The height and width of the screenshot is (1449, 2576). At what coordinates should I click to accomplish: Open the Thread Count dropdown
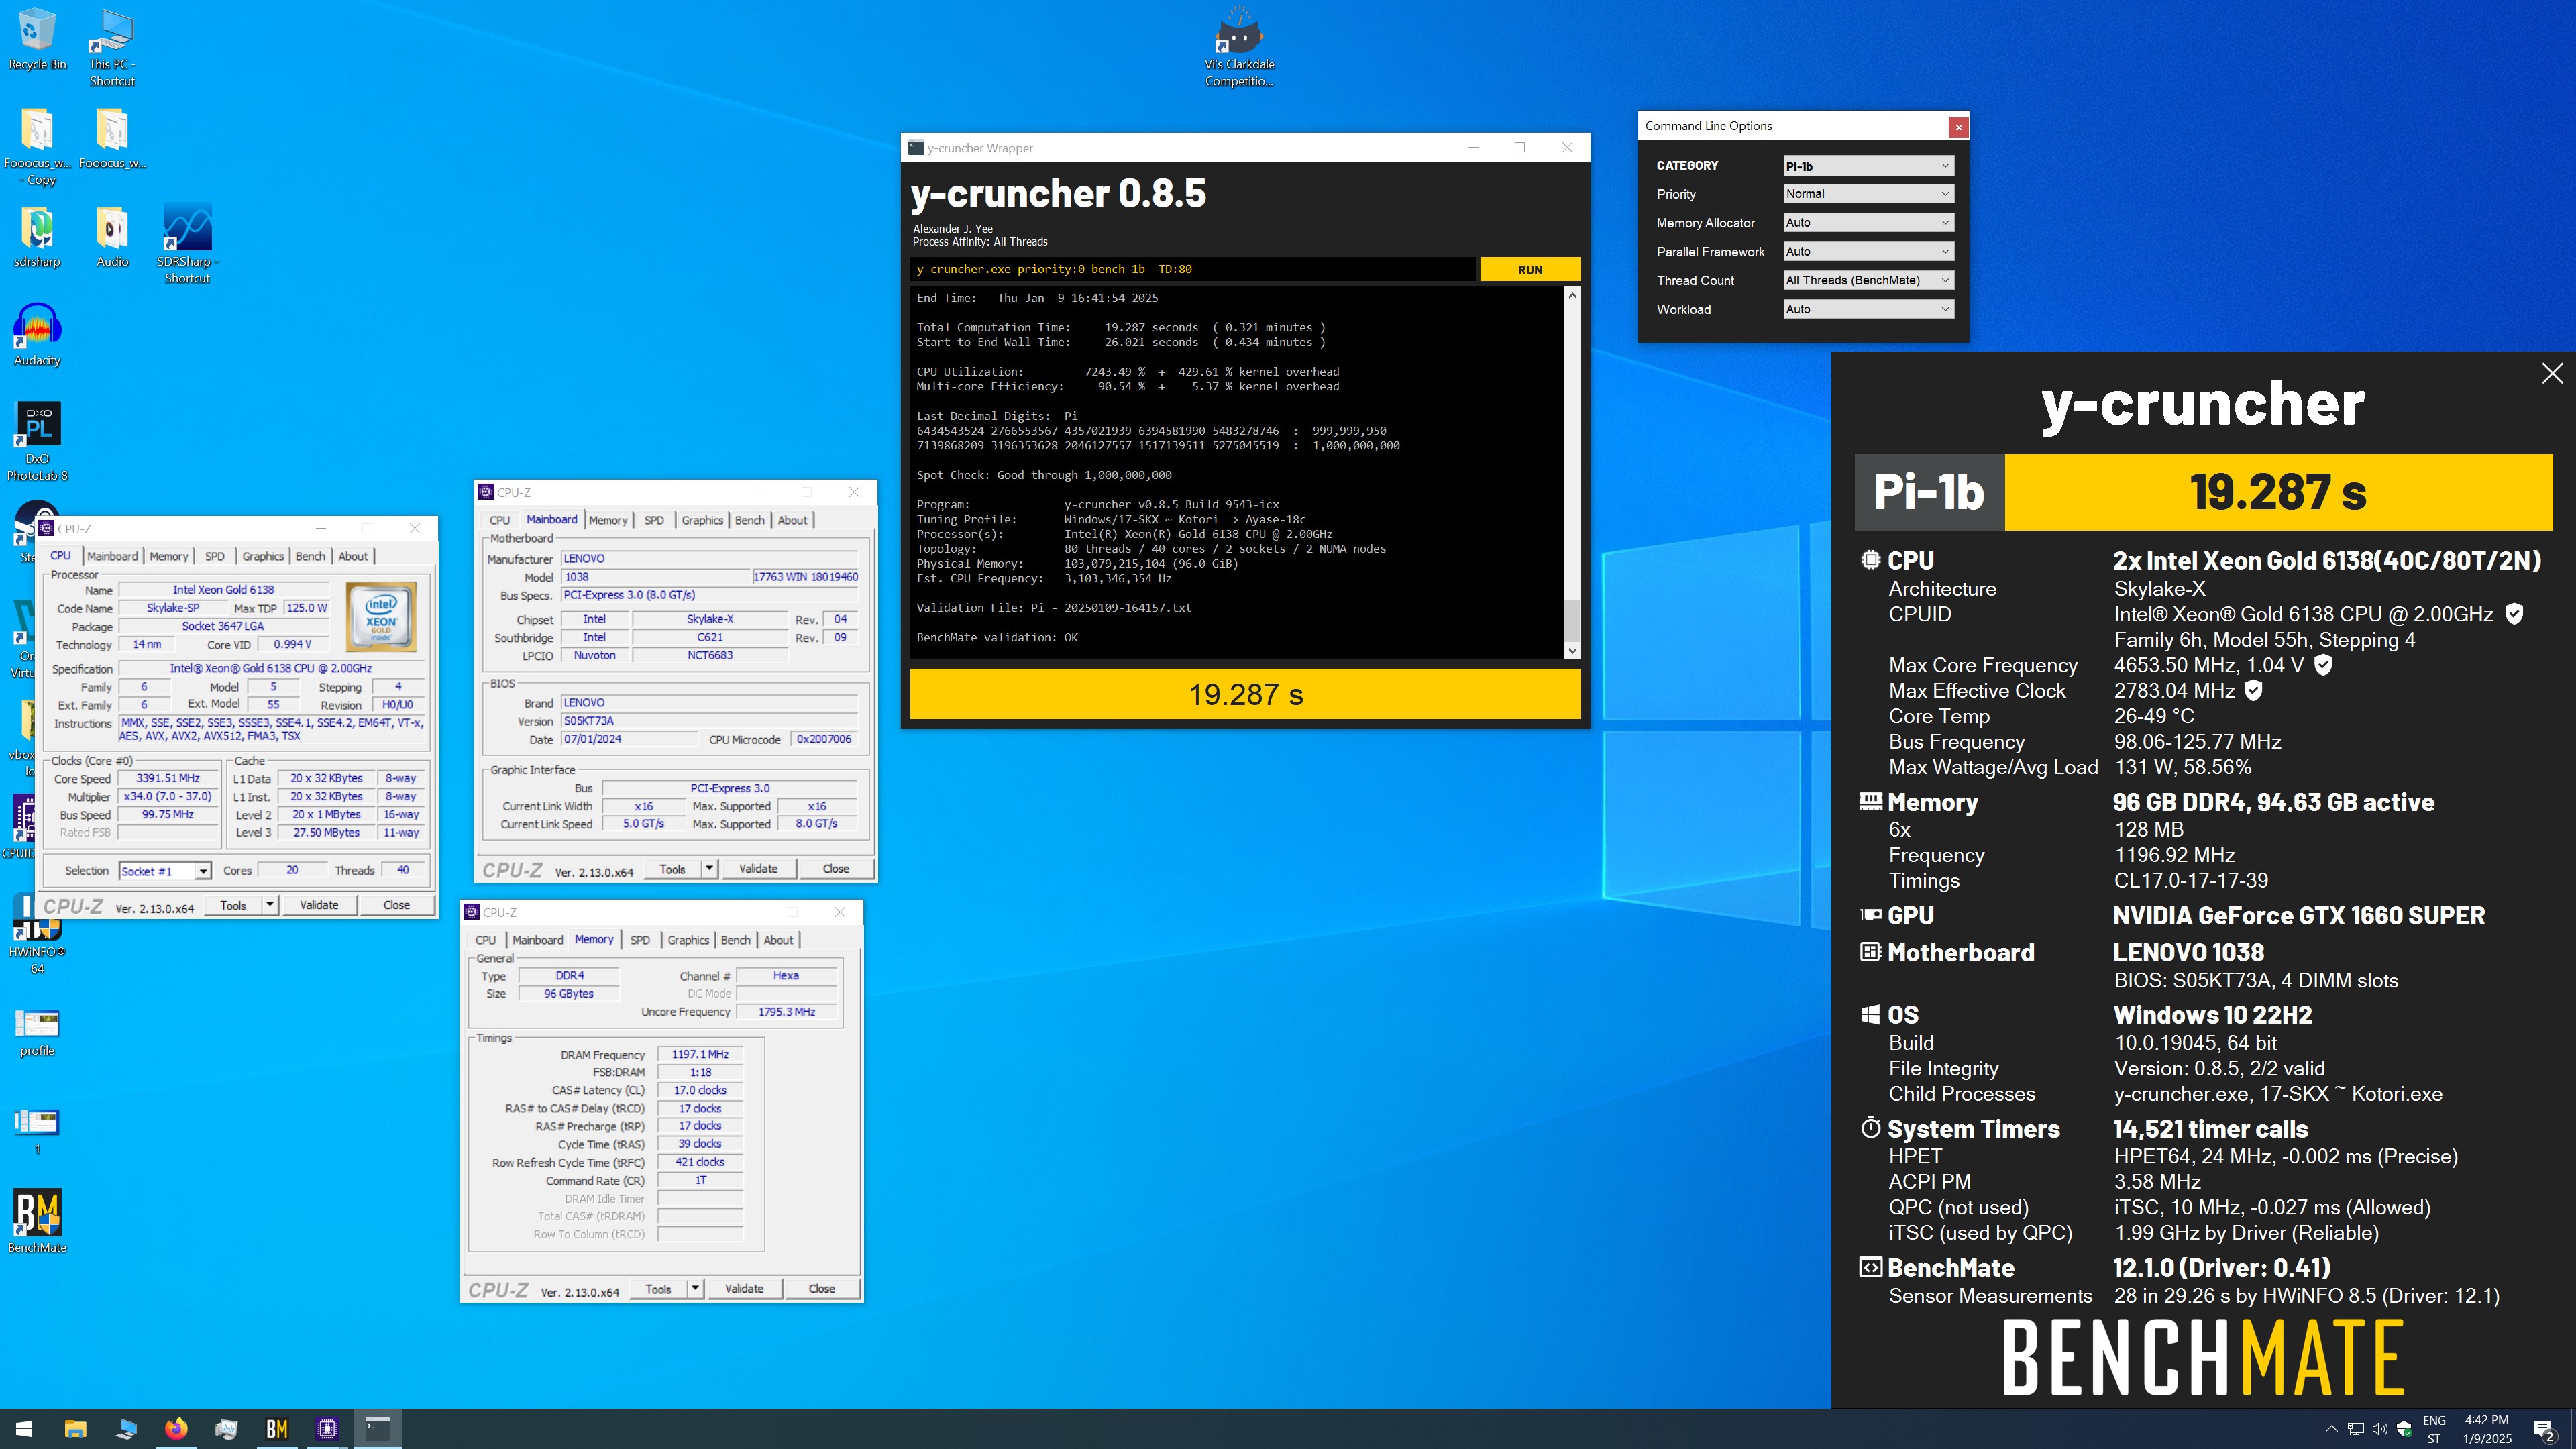pyautogui.click(x=1868, y=281)
